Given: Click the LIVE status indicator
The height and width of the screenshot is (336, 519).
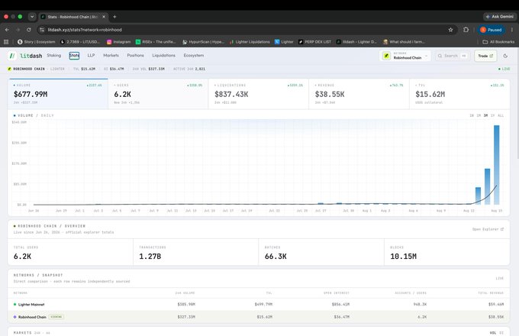Looking at the screenshot, I should click(x=504, y=69).
